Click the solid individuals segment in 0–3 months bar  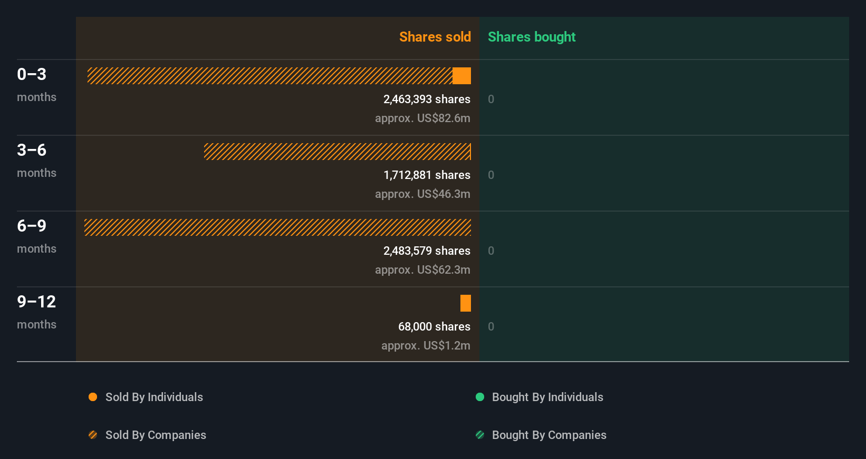[x=461, y=76]
